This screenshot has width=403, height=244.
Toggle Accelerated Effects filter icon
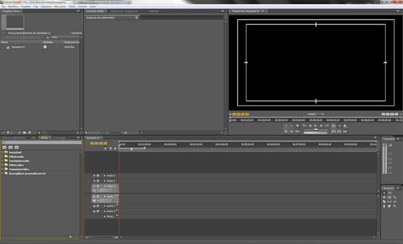[4, 147]
